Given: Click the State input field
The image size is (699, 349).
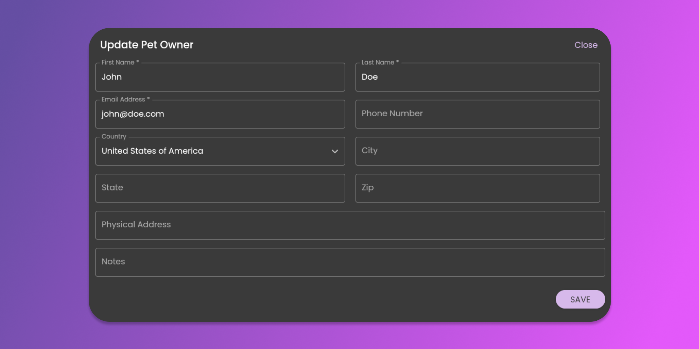Looking at the screenshot, I should pos(220,188).
